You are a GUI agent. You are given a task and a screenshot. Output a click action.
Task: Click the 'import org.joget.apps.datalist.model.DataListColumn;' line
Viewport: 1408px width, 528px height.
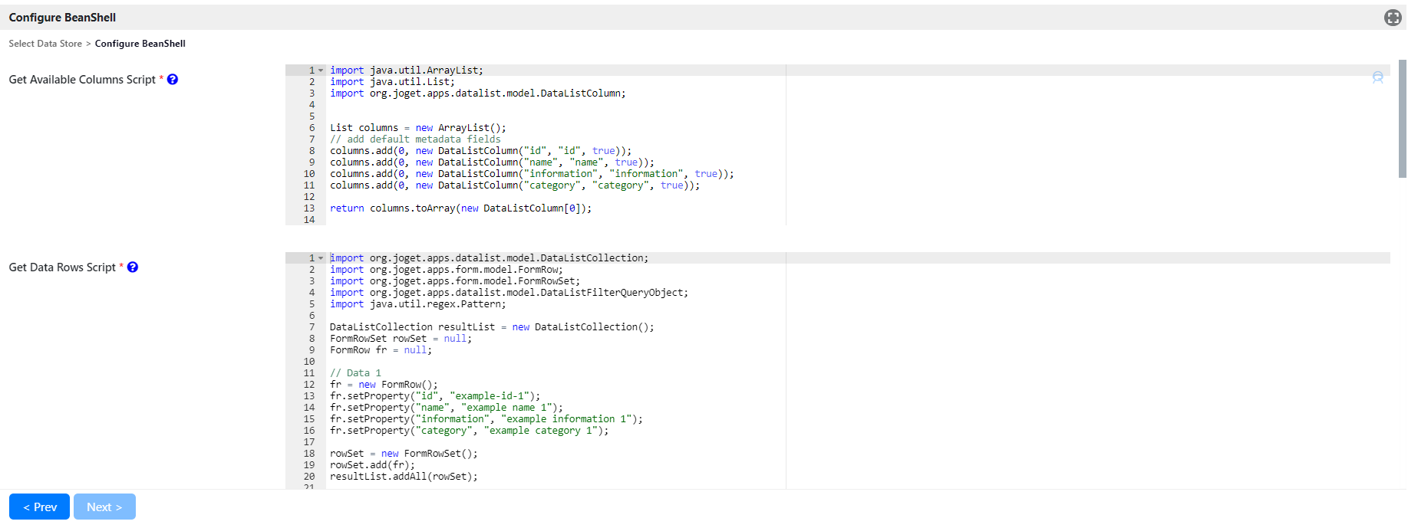pyautogui.click(x=478, y=93)
